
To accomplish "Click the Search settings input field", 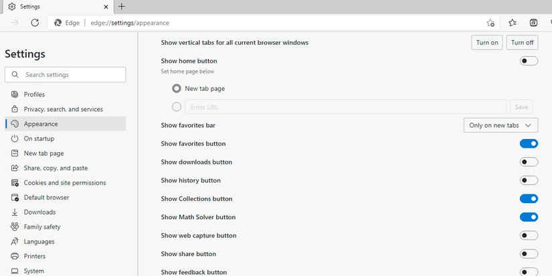I will pyautogui.click(x=70, y=75).
